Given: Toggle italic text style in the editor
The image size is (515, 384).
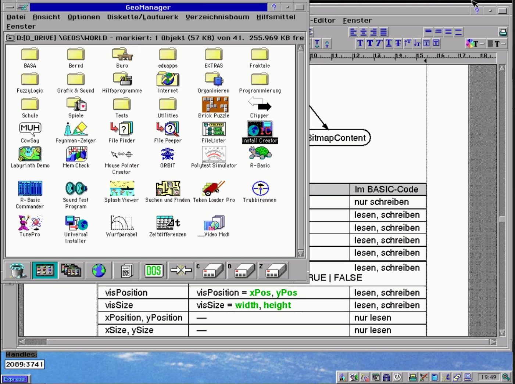Looking at the screenshot, I should pos(379,44).
